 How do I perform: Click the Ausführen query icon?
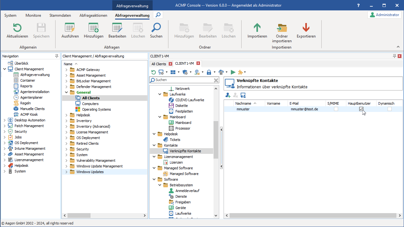pyautogui.click(x=70, y=28)
